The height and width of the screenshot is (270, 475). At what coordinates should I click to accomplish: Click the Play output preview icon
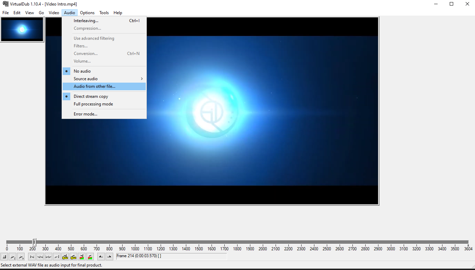click(x=21, y=257)
